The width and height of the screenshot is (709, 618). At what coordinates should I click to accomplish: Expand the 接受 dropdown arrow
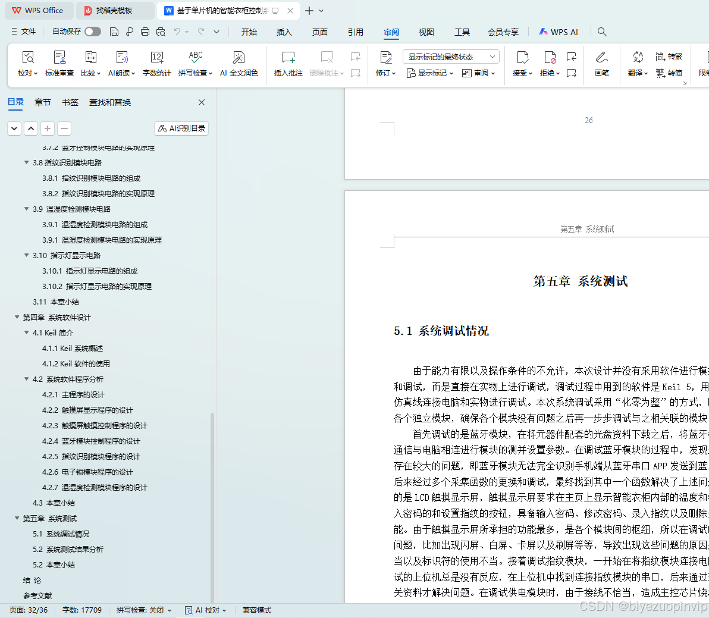(x=531, y=73)
